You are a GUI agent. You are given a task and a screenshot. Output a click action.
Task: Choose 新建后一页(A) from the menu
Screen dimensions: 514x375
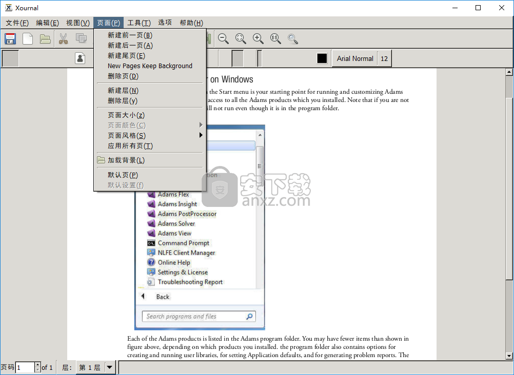[150, 45]
